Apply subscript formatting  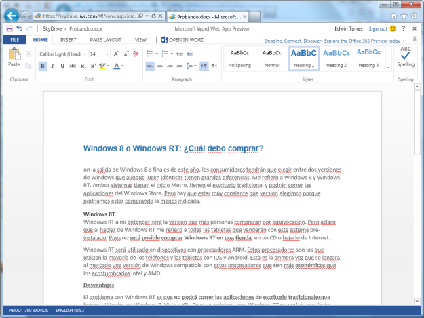point(83,66)
